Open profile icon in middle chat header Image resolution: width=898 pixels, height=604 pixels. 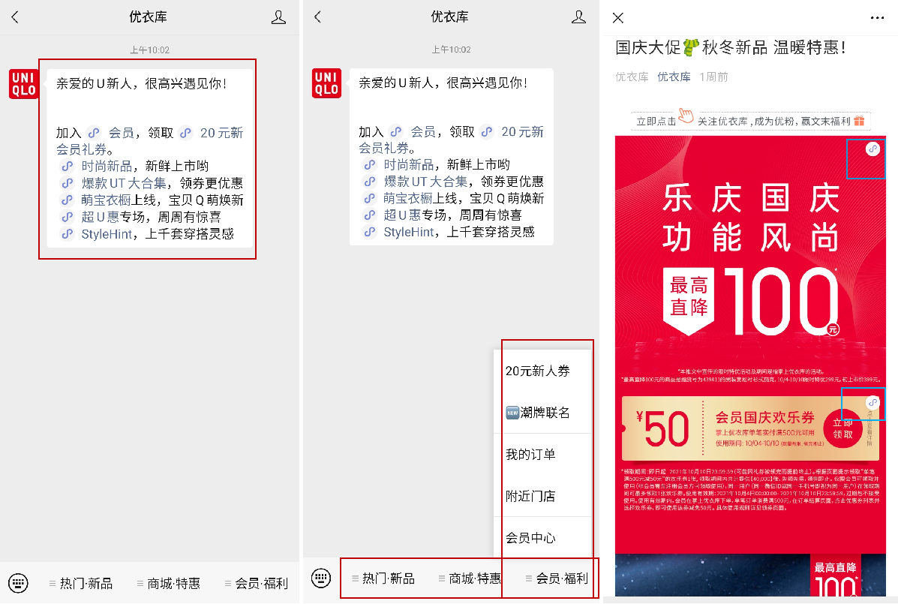pyautogui.click(x=578, y=17)
